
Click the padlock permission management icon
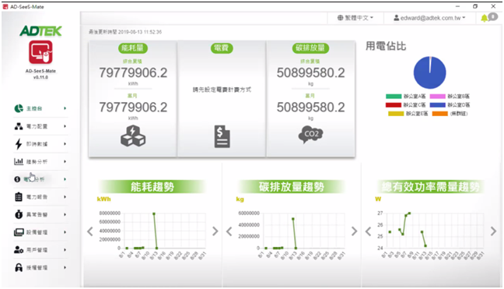(x=19, y=267)
